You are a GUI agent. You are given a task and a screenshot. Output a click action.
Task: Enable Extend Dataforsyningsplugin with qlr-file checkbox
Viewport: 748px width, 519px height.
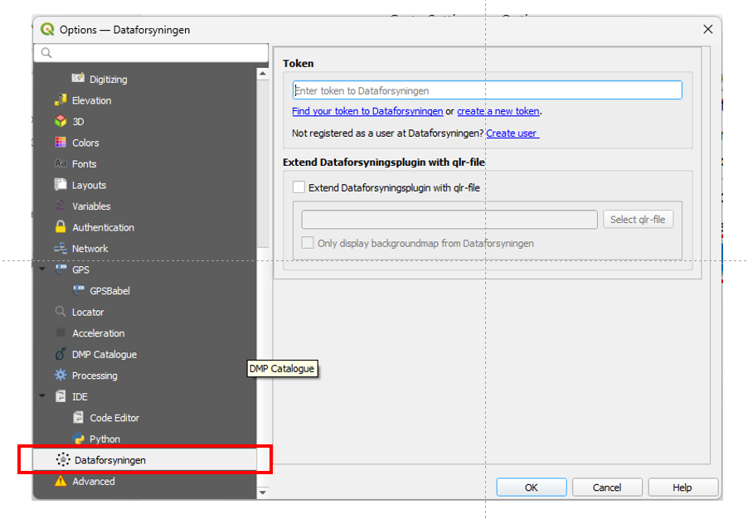pyautogui.click(x=299, y=188)
